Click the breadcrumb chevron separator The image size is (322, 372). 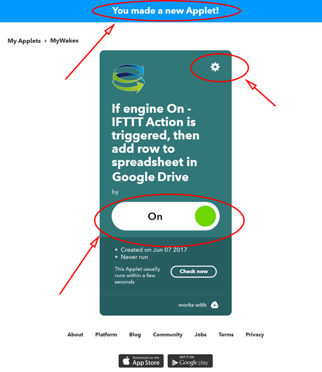[45, 41]
